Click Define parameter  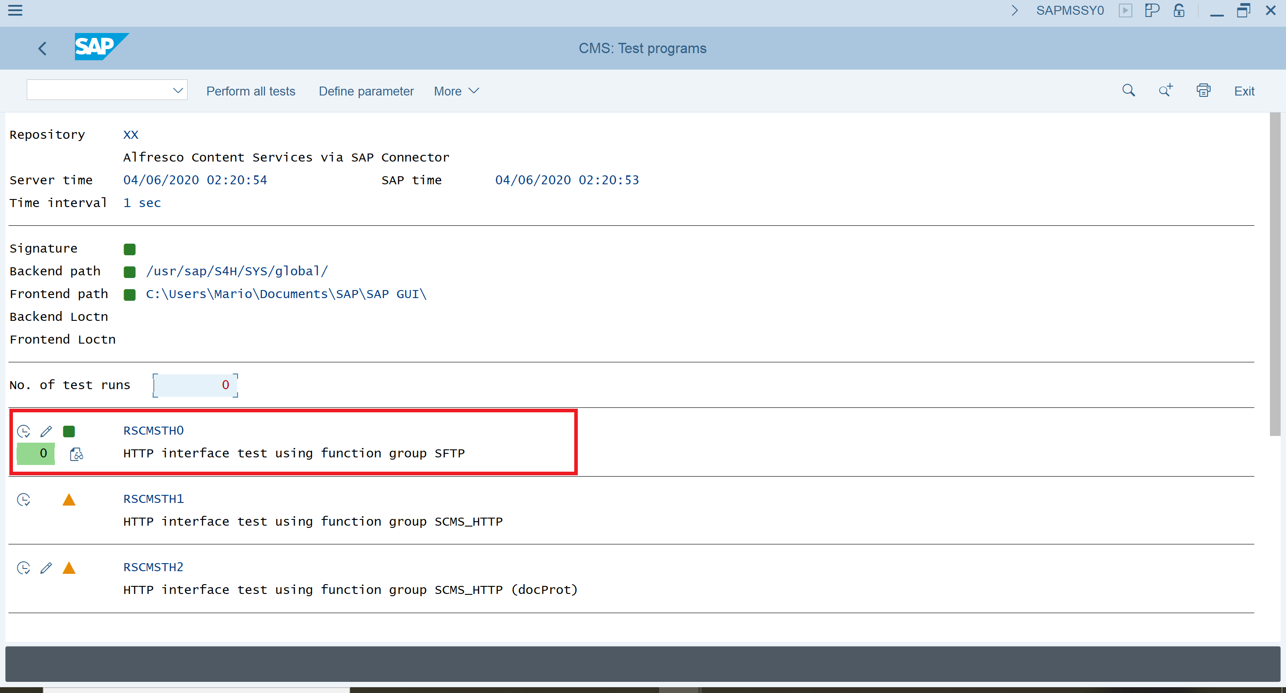pos(366,91)
